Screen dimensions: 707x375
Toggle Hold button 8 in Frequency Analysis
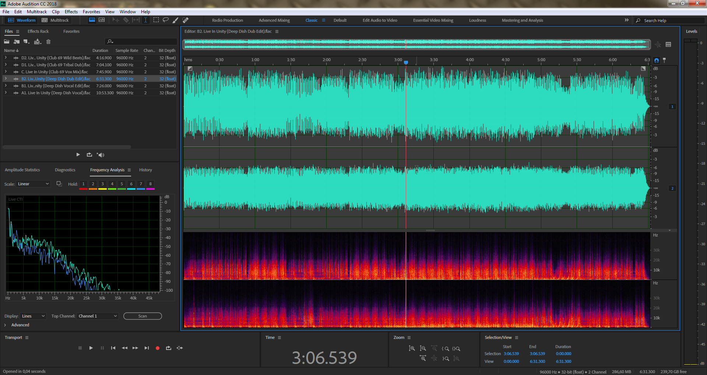click(x=150, y=184)
